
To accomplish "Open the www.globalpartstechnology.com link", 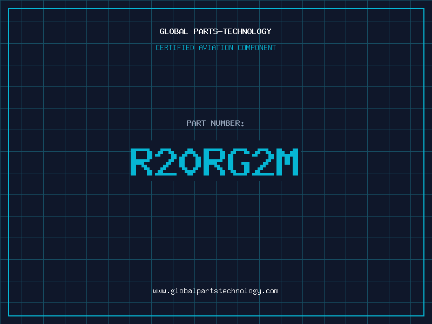I will point(215,291).
